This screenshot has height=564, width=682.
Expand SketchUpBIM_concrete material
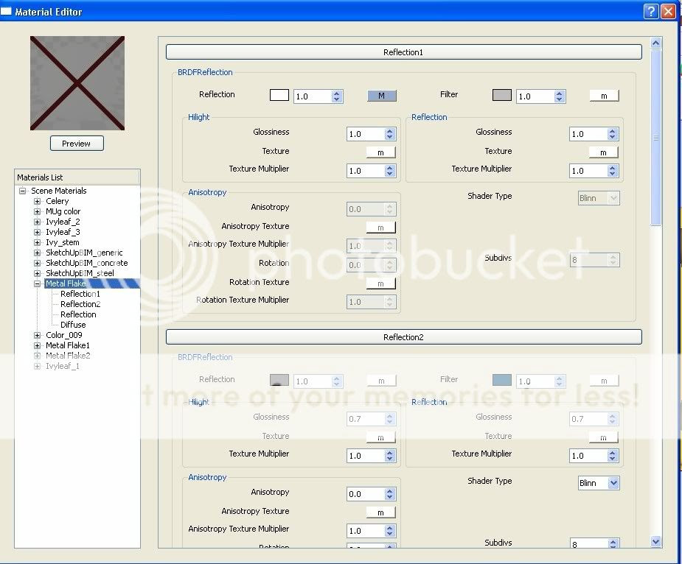point(38,263)
